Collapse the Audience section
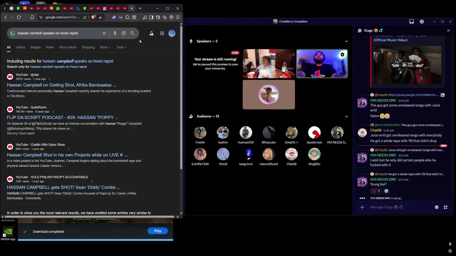This screenshot has width=456, height=256. click(x=346, y=116)
